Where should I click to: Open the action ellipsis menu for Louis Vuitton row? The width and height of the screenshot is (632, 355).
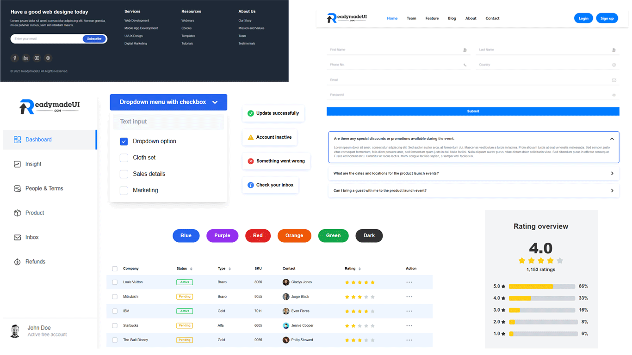tap(409, 282)
